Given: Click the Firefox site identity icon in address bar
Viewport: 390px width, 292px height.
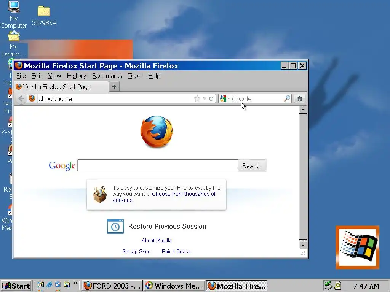Looking at the screenshot, I should (x=32, y=98).
